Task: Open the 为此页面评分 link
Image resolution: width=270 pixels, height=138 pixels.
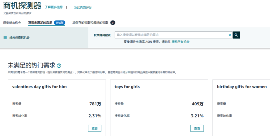Action: click(83, 7)
